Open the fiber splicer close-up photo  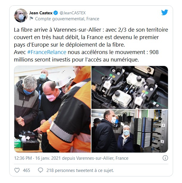[130, 87]
